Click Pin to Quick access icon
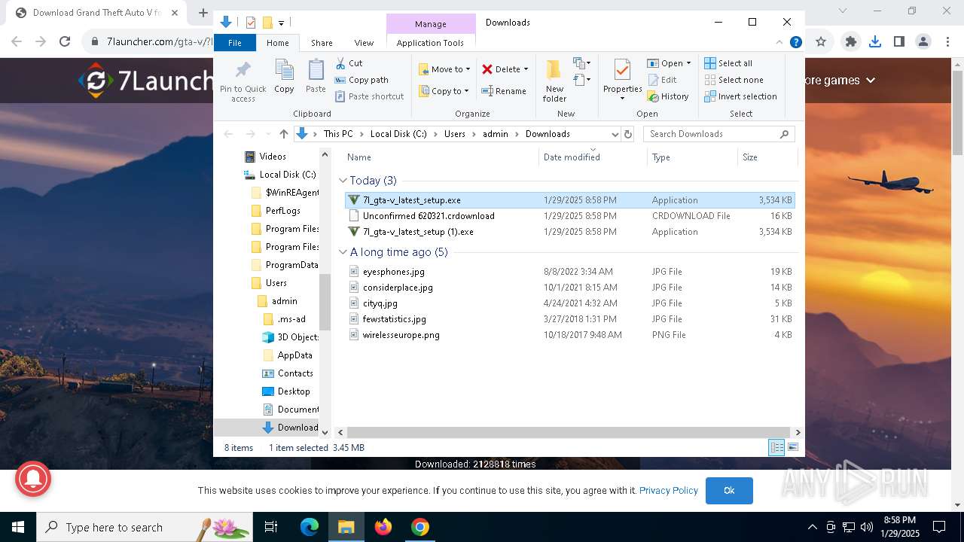The height and width of the screenshot is (542, 964). pyautogui.click(x=243, y=71)
